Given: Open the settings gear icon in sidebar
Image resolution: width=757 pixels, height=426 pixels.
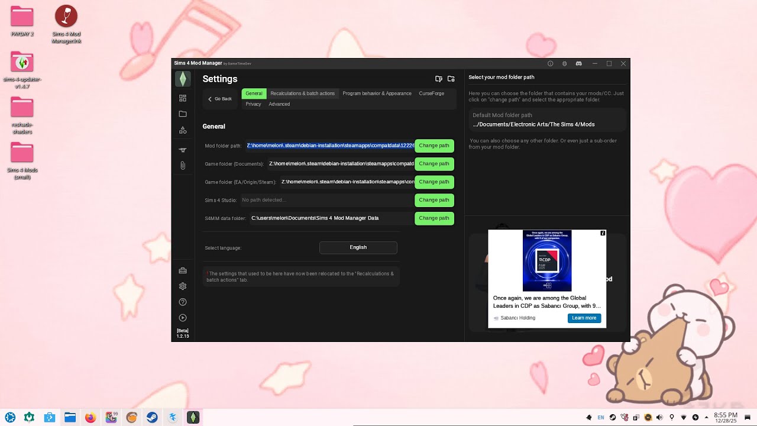Looking at the screenshot, I should (x=183, y=286).
